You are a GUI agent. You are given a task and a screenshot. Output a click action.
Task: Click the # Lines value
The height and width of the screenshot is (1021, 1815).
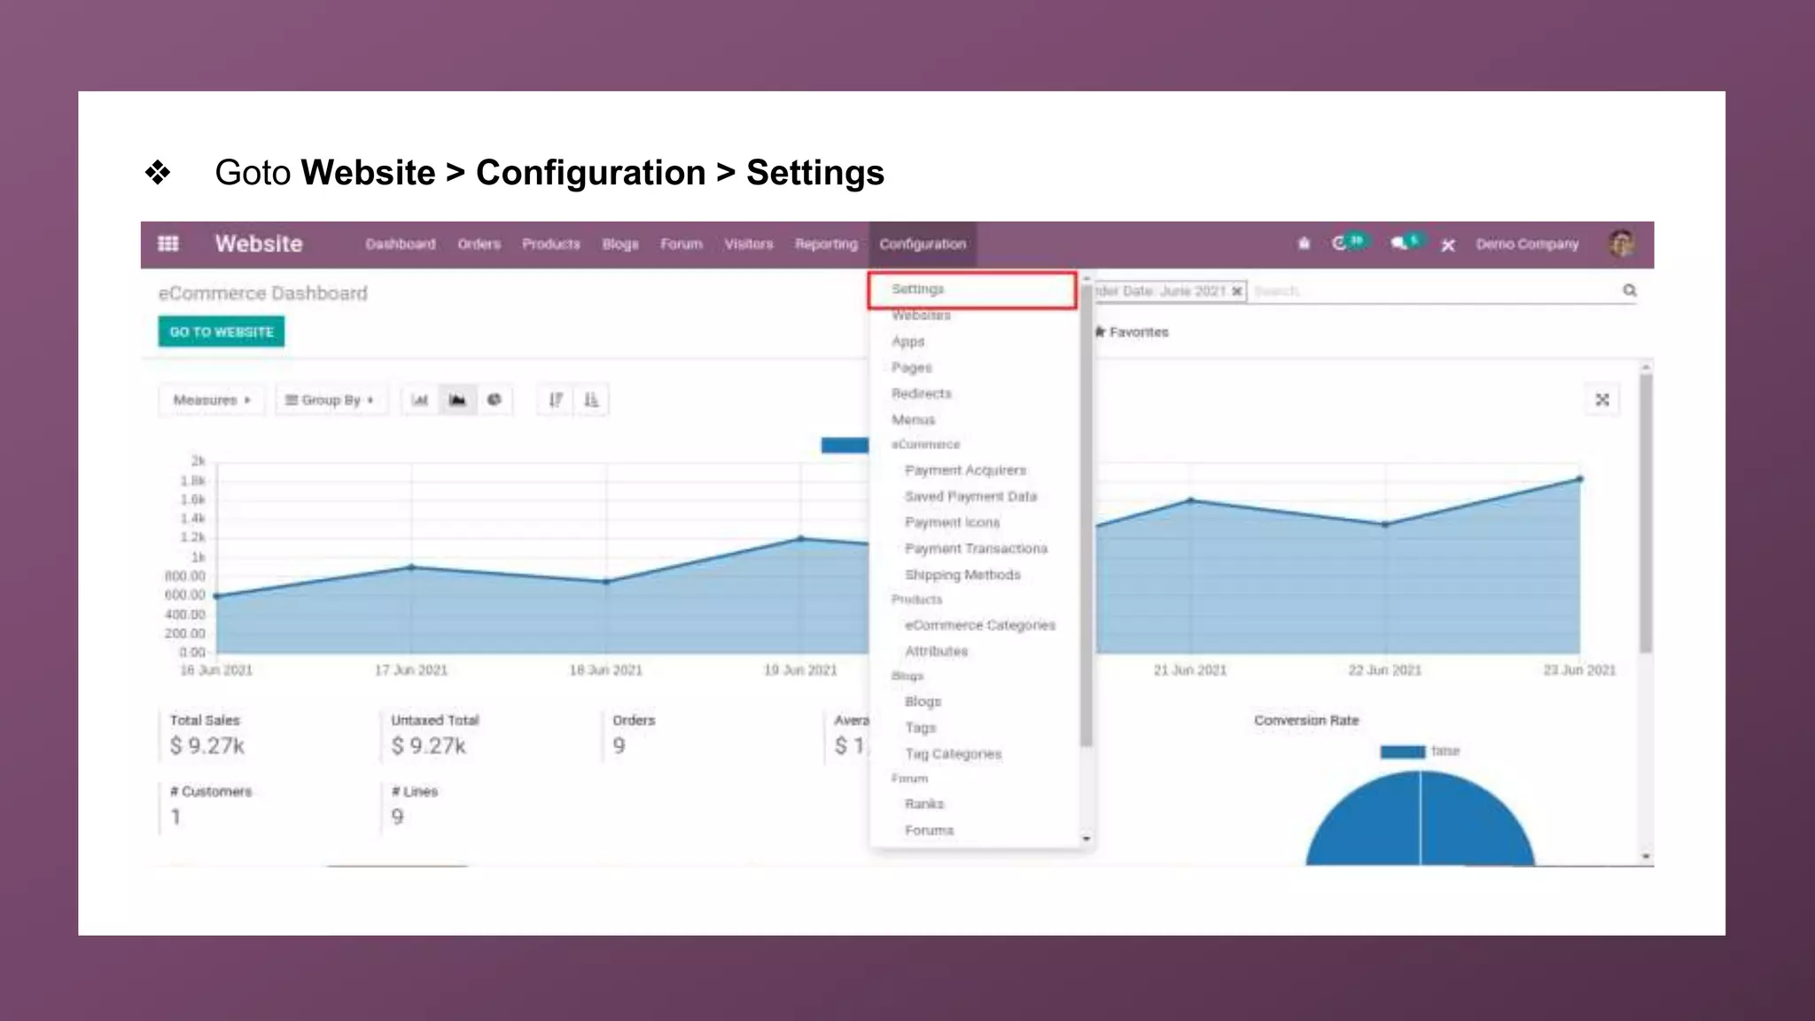click(x=397, y=816)
